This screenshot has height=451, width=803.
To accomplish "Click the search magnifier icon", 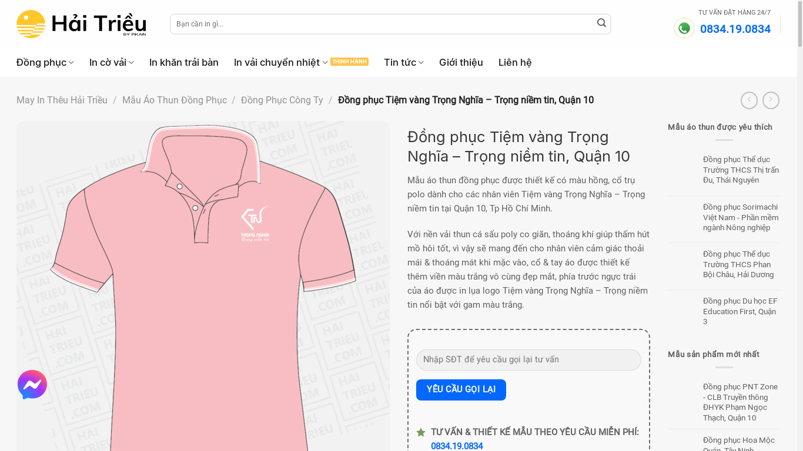I will pyautogui.click(x=601, y=23).
